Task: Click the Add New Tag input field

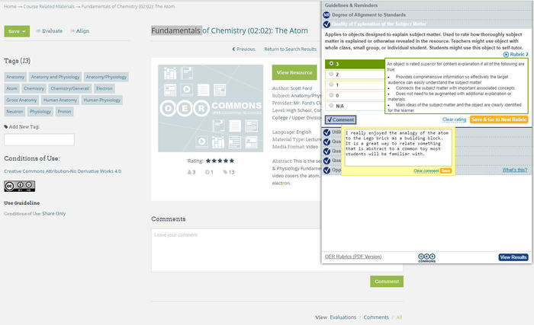Action: tap(39, 139)
